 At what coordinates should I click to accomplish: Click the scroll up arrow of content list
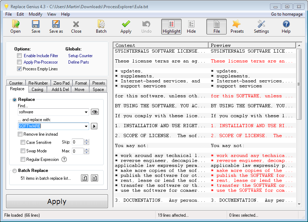[x=299, y=45]
